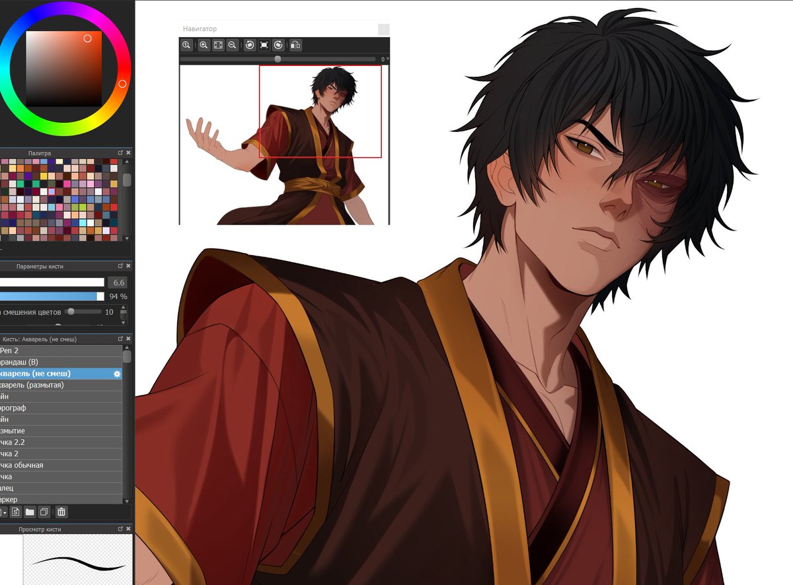Adjust the brush opacity slider at 94 %

click(x=52, y=296)
